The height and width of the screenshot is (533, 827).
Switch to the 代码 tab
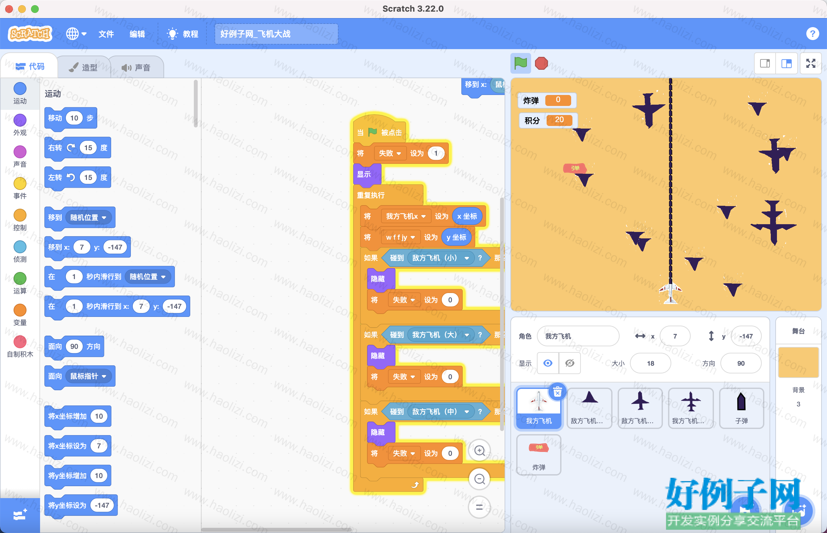(x=30, y=67)
